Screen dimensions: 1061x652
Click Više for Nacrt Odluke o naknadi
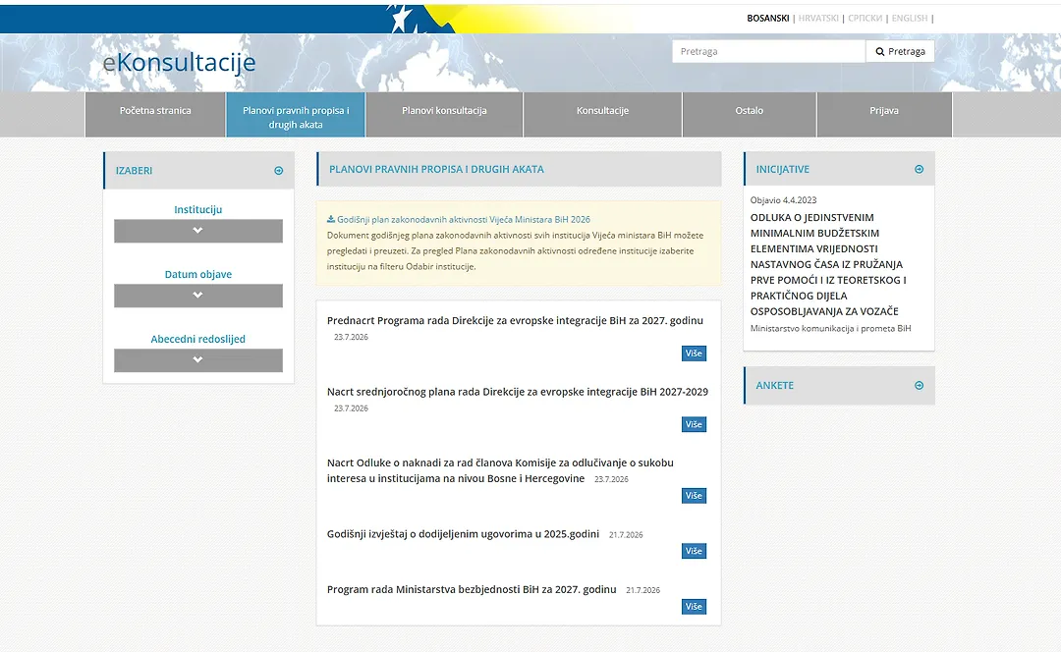click(x=694, y=496)
